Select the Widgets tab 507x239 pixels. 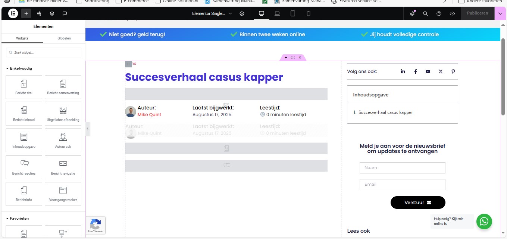pyautogui.click(x=22, y=38)
